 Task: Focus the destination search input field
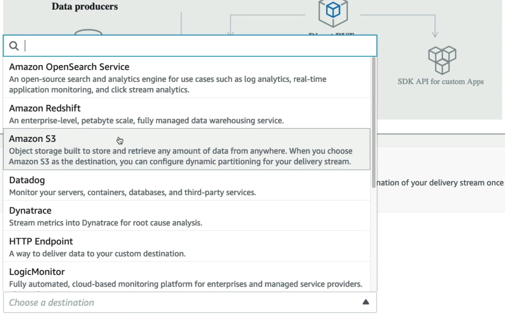[190, 46]
